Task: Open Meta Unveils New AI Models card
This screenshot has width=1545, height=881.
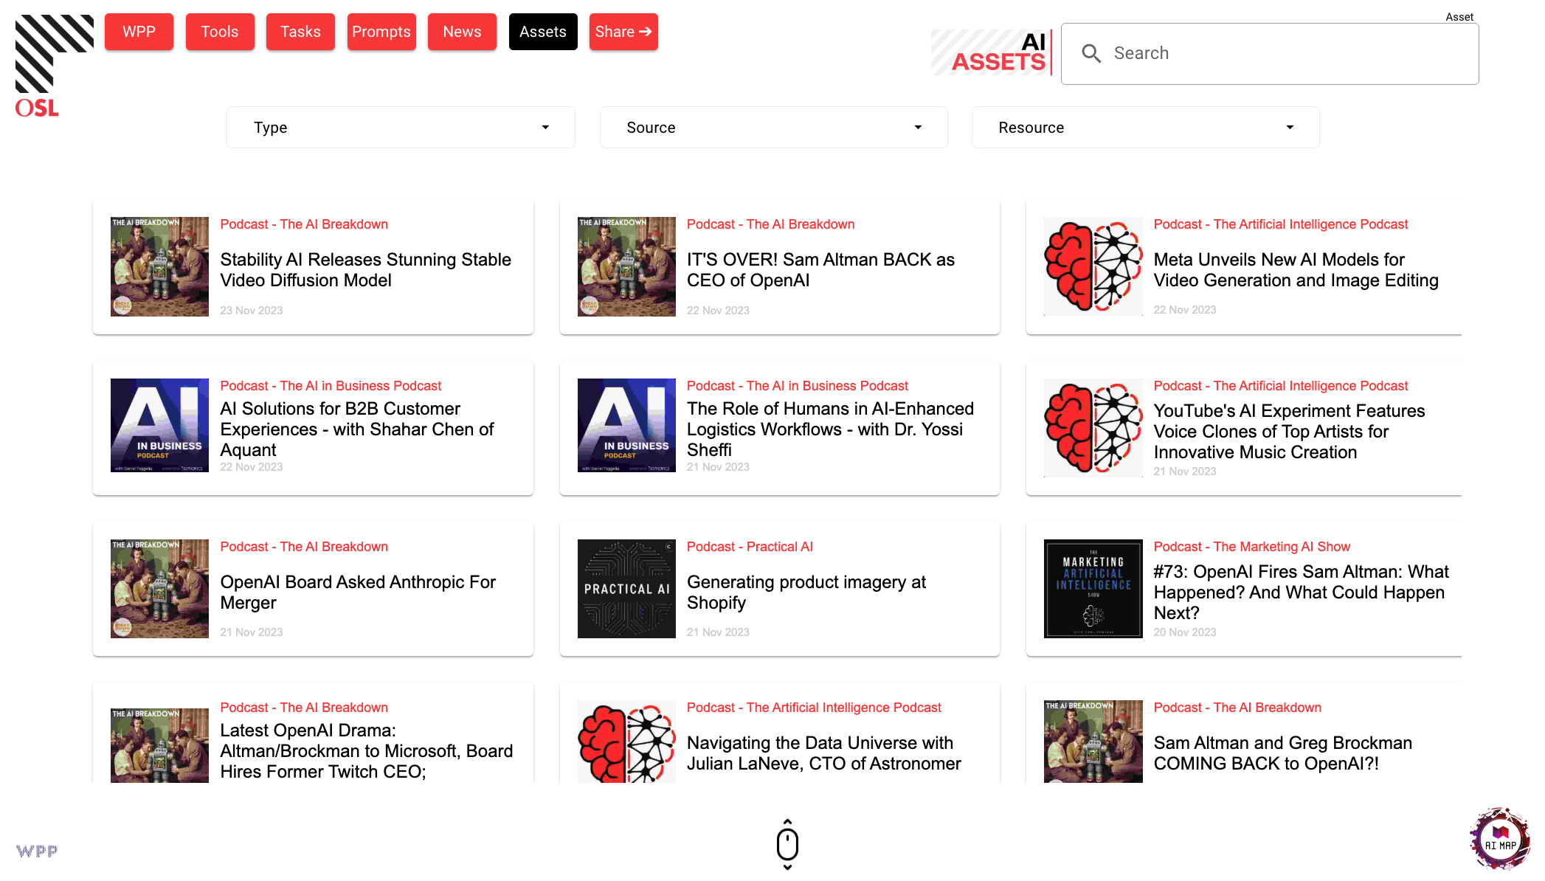Action: 1296,270
